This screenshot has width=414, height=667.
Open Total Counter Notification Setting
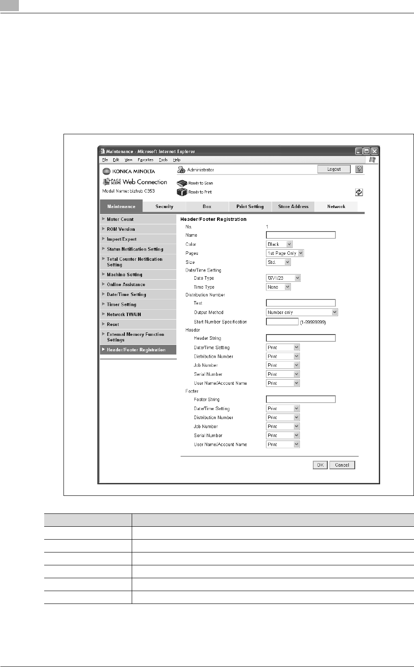point(138,262)
